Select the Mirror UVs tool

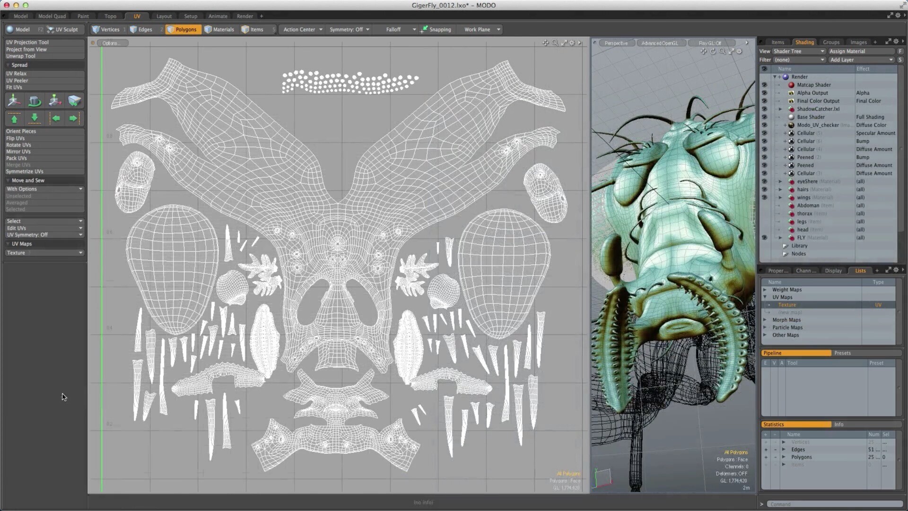coord(17,151)
